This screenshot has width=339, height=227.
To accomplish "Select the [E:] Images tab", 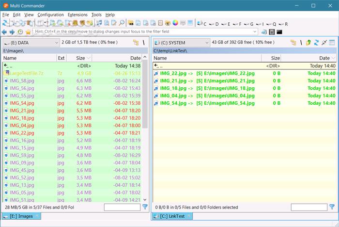I will click(21, 216).
